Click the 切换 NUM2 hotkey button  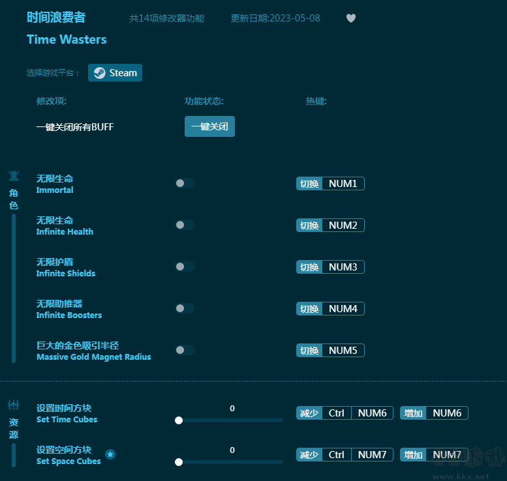(330, 225)
